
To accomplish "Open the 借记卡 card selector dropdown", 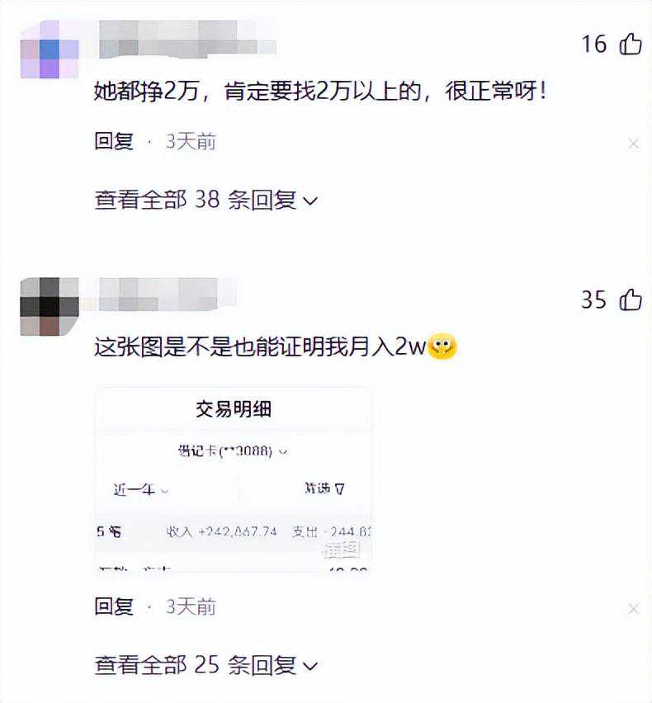I will click(x=233, y=451).
